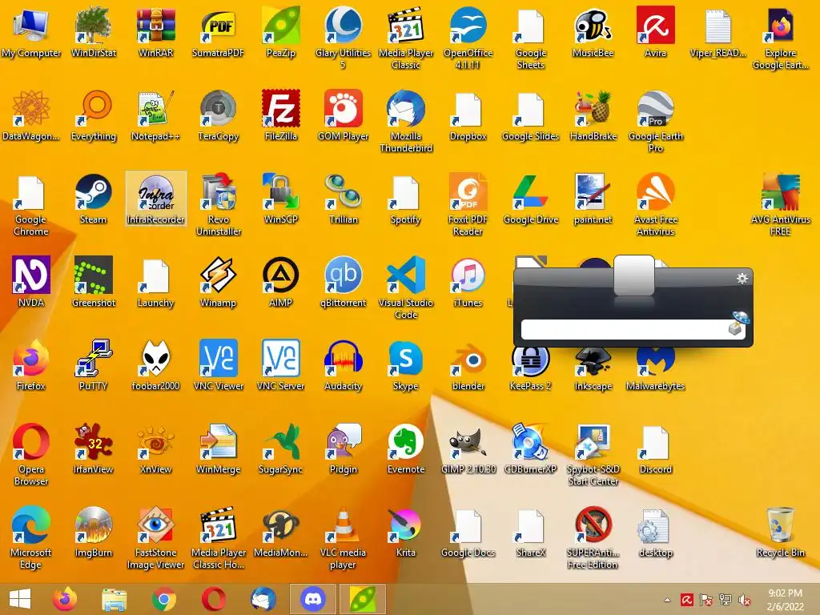This screenshot has height=615, width=820.
Task: Open Viper_READ... text file
Action: pyautogui.click(x=718, y=32)
